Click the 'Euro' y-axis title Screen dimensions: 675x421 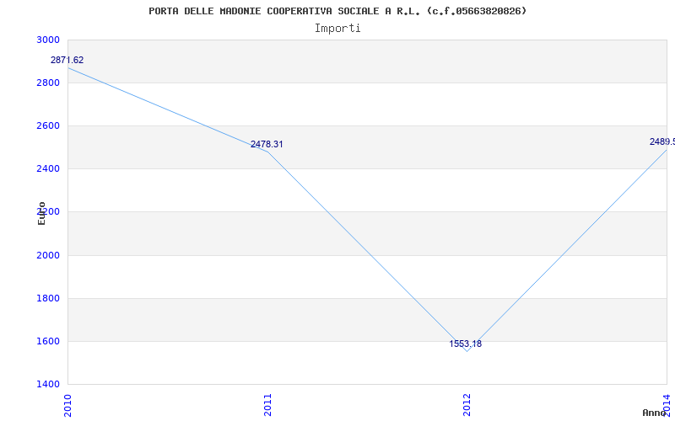(x=41, y=214)
